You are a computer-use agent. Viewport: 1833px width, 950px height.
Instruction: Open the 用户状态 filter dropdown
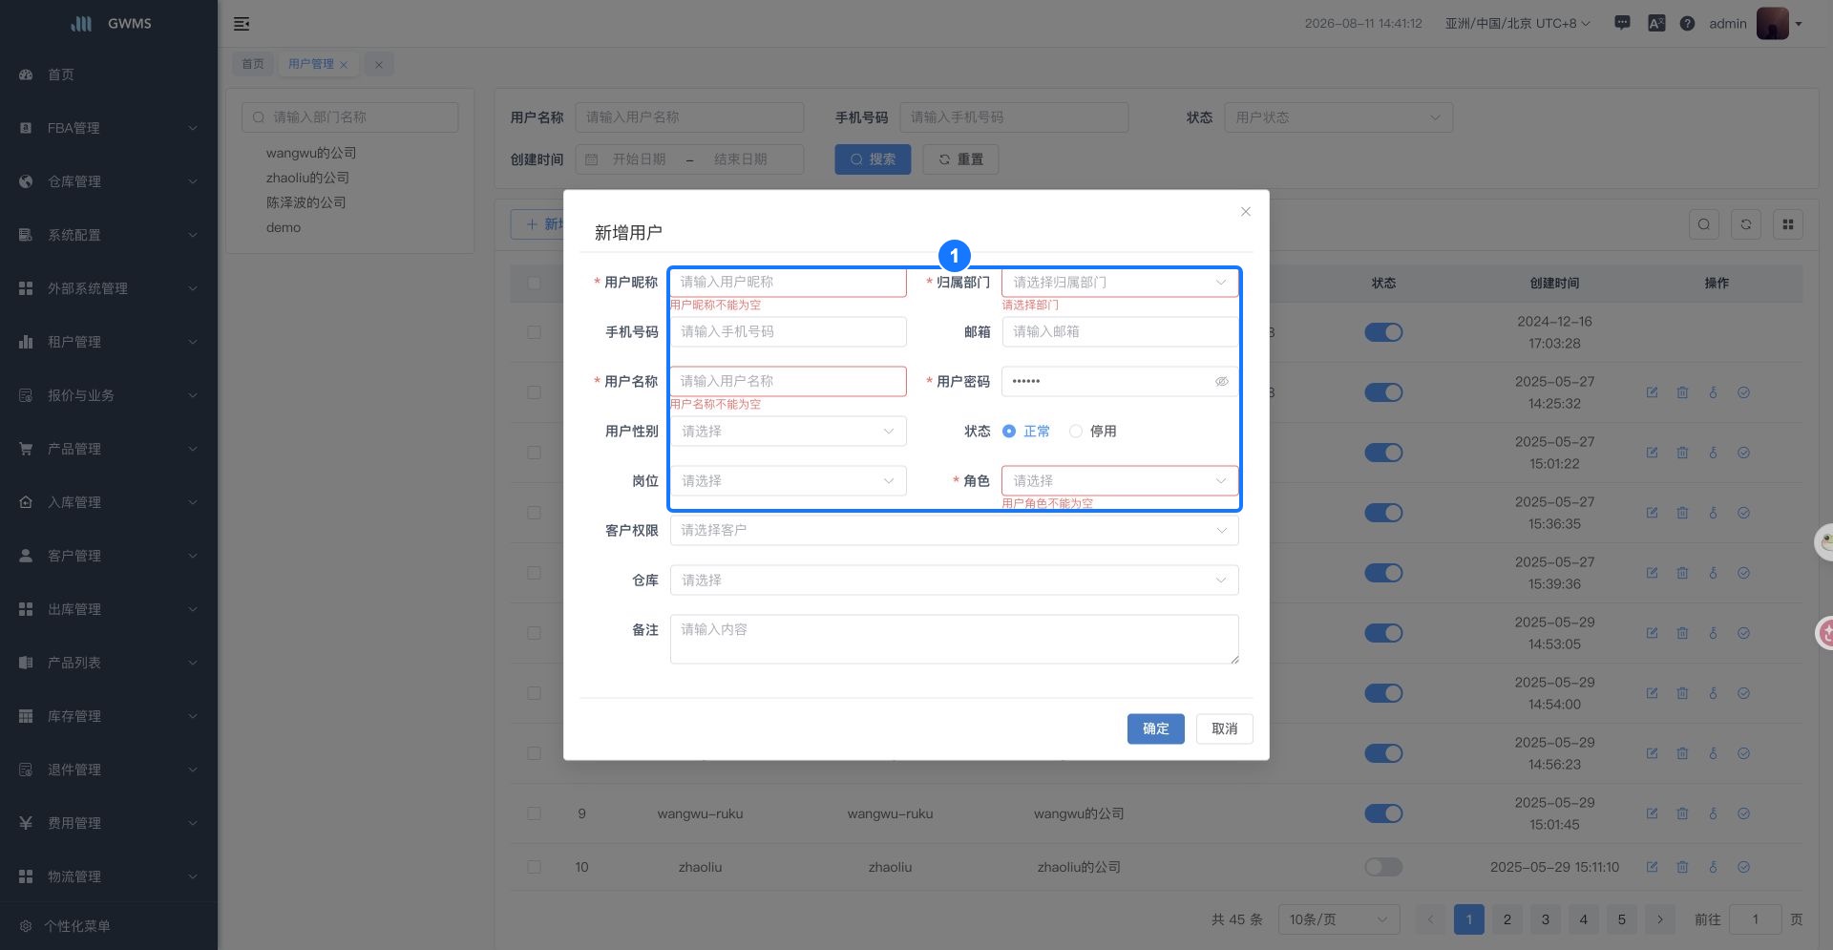pyautogui.click(x=1338, y=117)
